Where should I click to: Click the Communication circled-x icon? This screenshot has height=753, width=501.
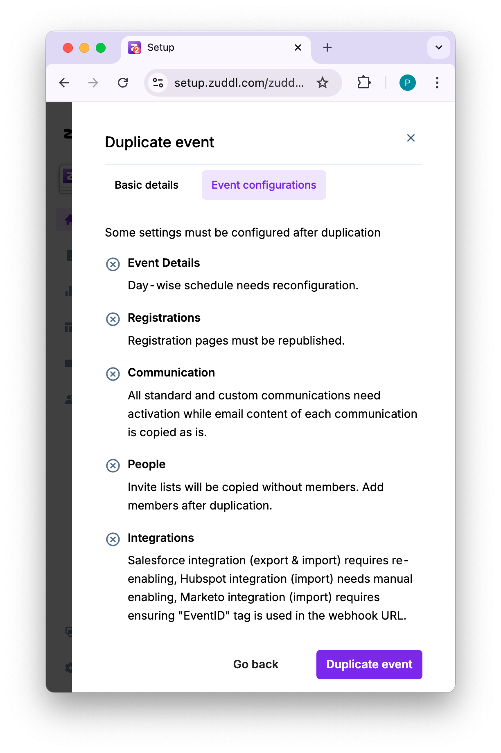coord(113,374)
